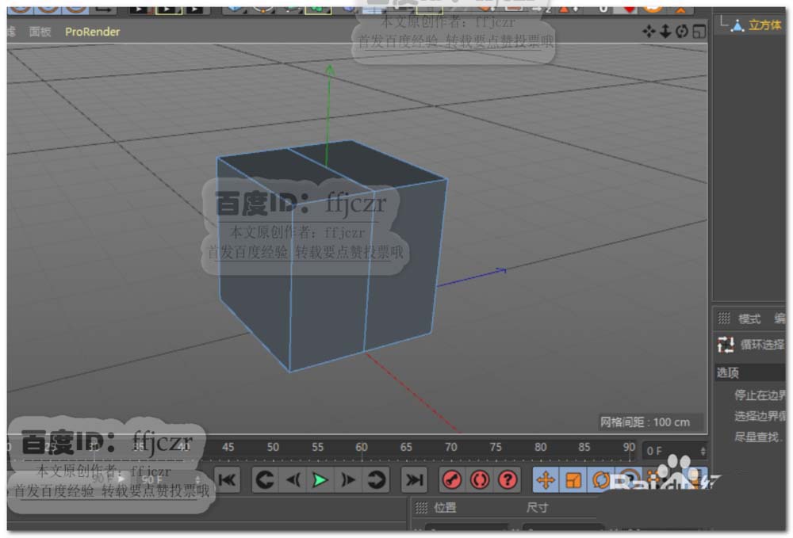Select 立方体 object in Object Manager
The image size is (793, 538).
pyautogui.click(x=764, y=25)
